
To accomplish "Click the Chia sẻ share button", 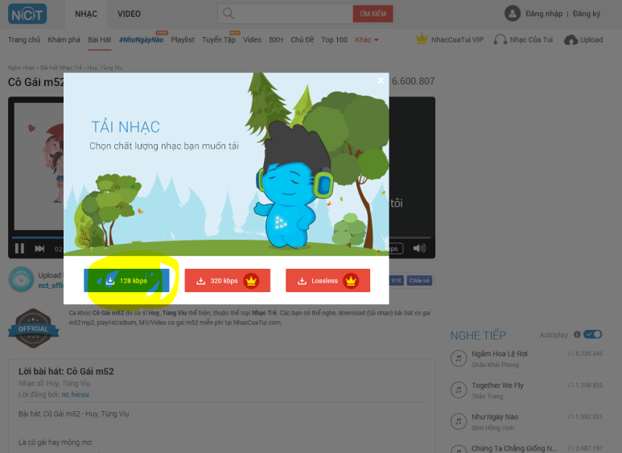I will 419,281.
